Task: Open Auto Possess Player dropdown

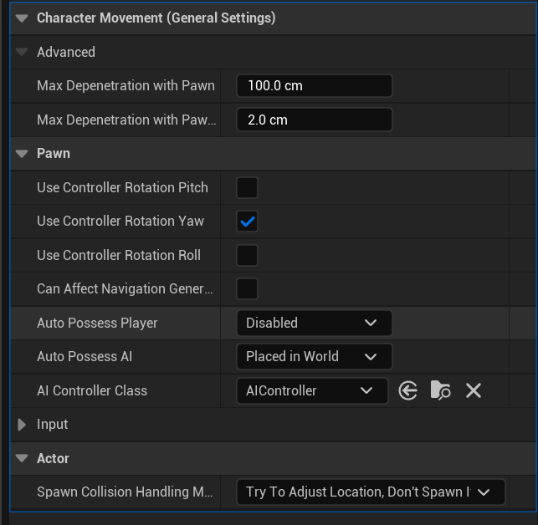Action: tap(315, 323)
